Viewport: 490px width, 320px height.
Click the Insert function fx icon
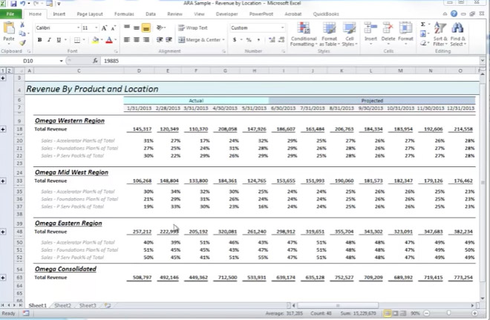coord(95,61)
